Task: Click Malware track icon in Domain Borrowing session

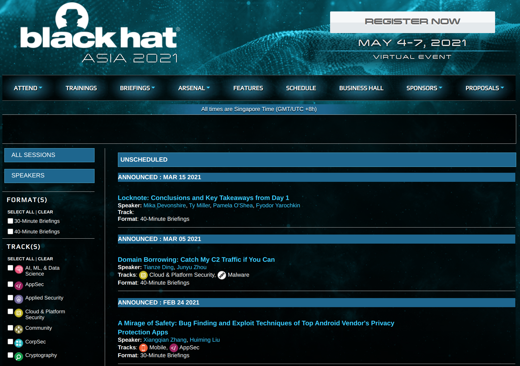Action: tap(222, 275)
